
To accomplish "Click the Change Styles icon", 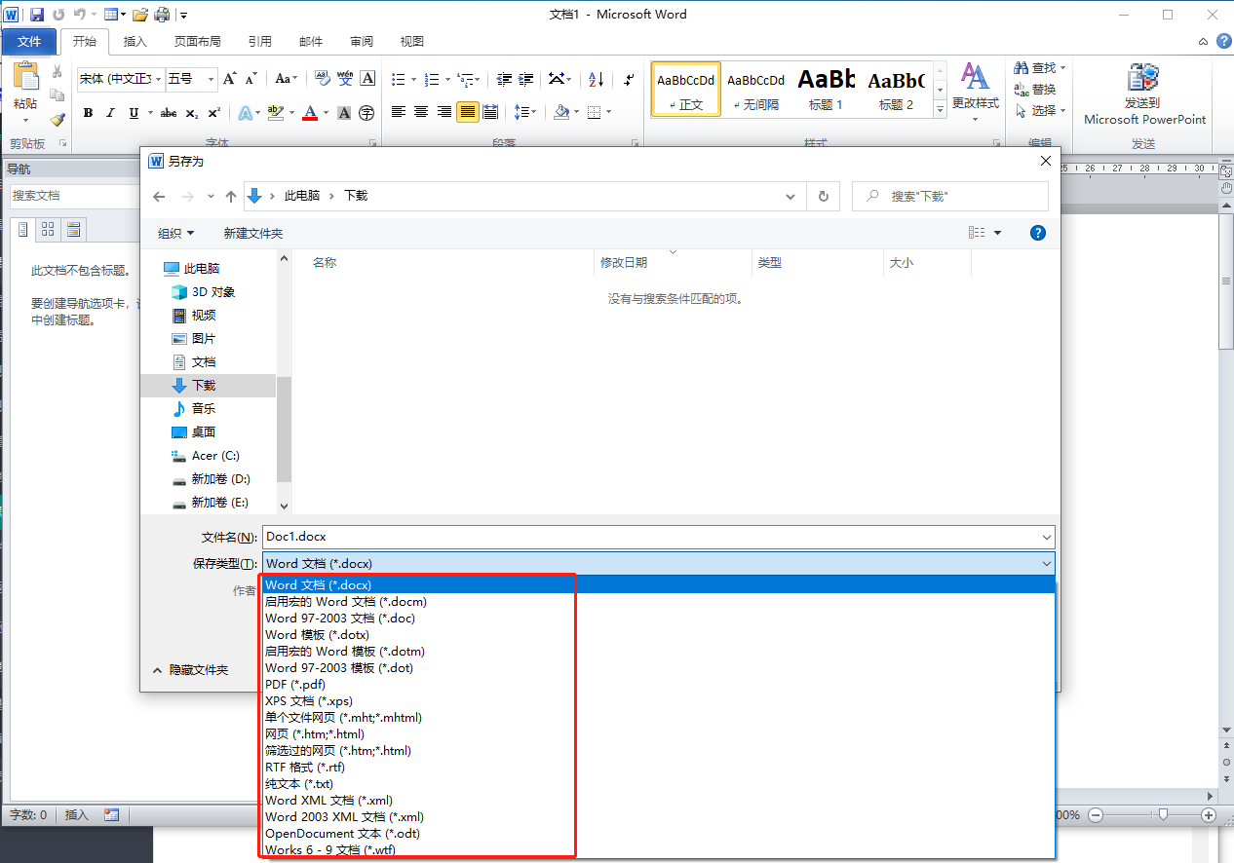I will pos(975,78).
